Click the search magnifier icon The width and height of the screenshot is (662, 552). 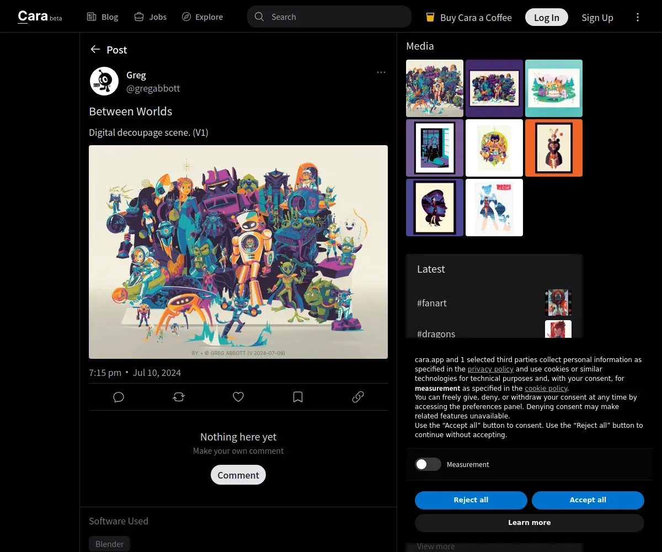click(259, 17)
